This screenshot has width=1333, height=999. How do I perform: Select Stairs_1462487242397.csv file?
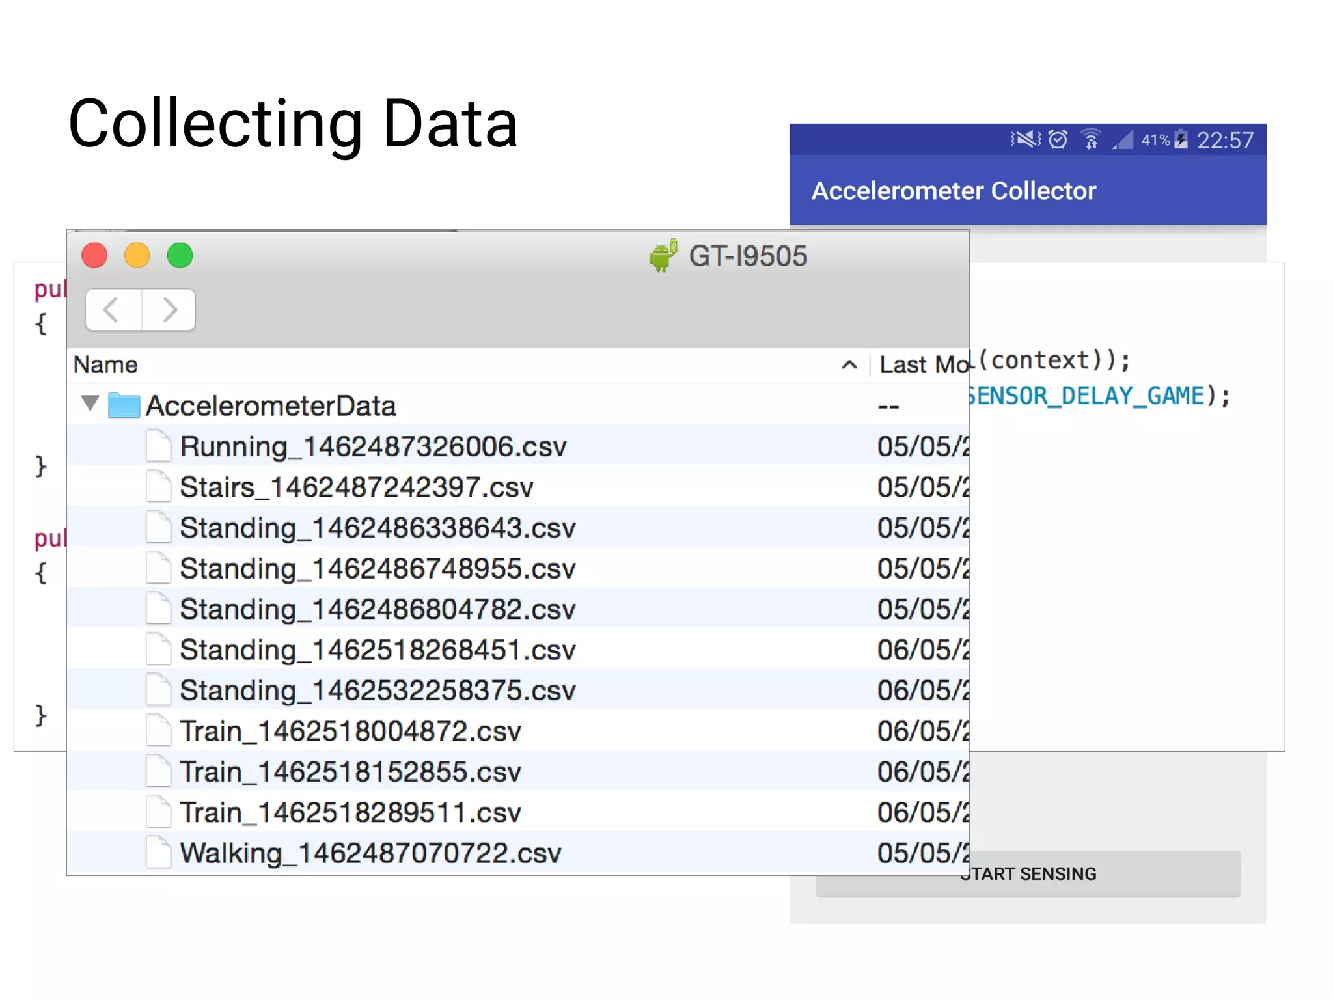[518, 486]
